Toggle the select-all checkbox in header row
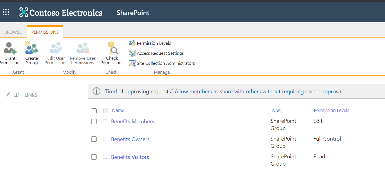 [x=94, y=111]
